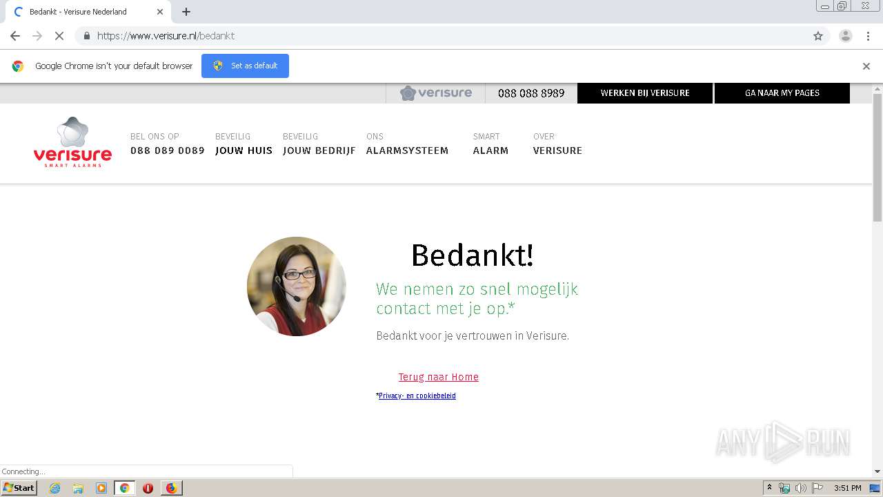Image resolution: width=883 pixels, height=497 pixels.
Task: Open Firefox from taskbar
Action: tap(171, 488)
